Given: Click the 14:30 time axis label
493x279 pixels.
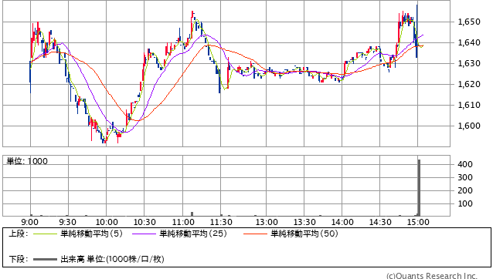Looking at the screenshot, I should point(380,222).
